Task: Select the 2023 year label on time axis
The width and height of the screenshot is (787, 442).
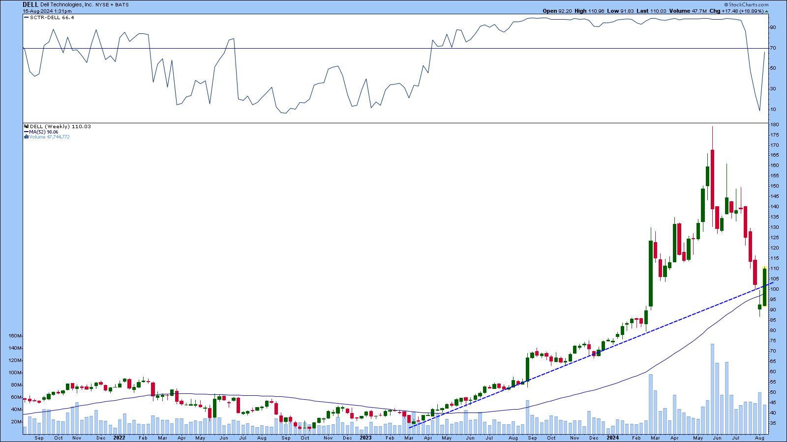Action: coord(365,437)
